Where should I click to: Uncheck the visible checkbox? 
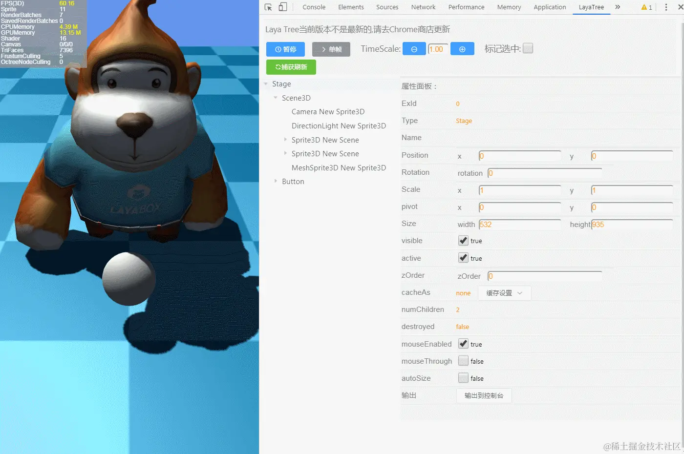tap(463, 241)
